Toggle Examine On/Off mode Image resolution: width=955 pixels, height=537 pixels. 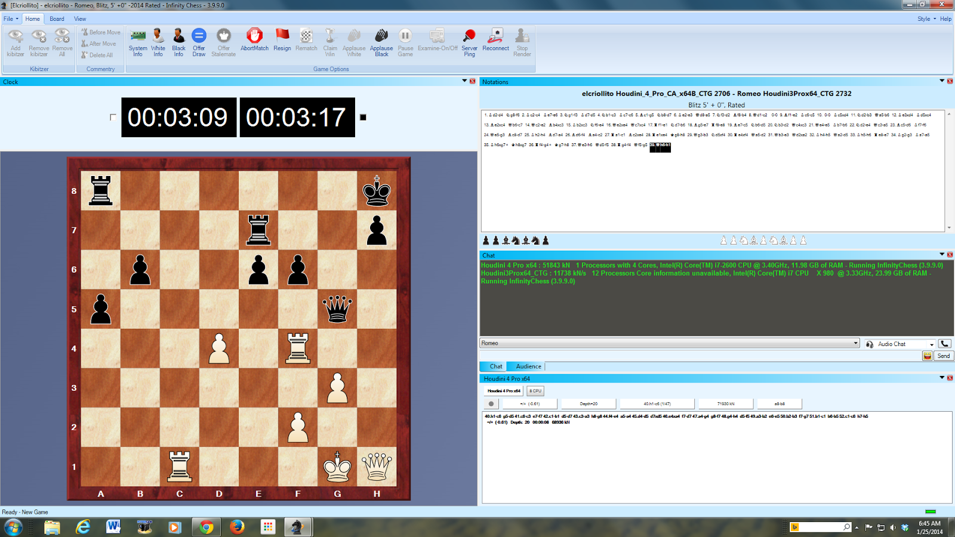tap(438, 39)
